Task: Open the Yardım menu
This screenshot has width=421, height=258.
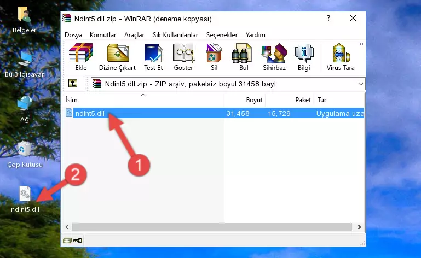Action: point(255,35)
